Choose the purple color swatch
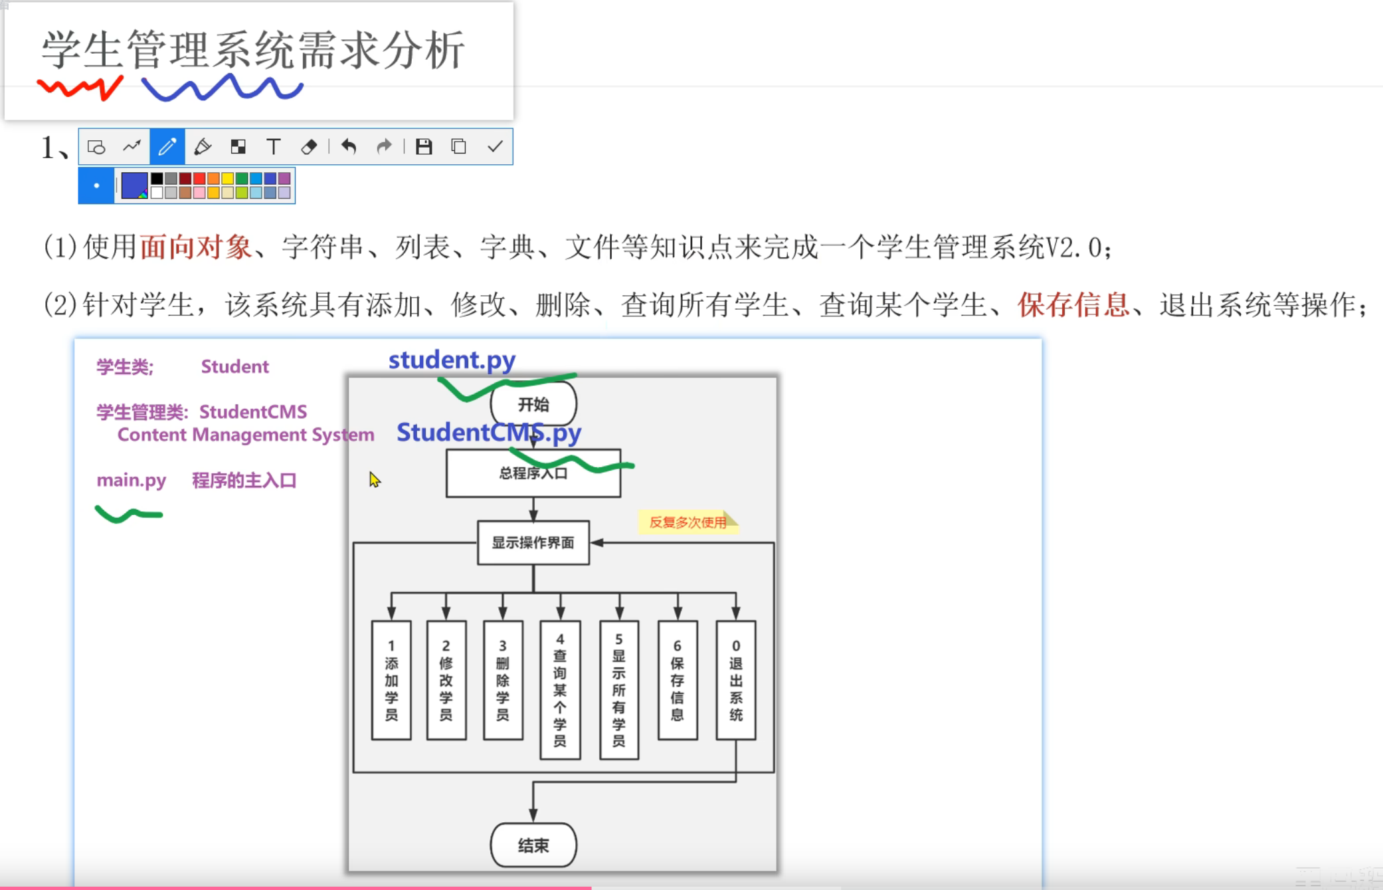 coord(284,178)
